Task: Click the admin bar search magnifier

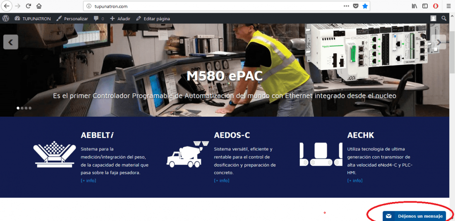Action: [444, 19]
